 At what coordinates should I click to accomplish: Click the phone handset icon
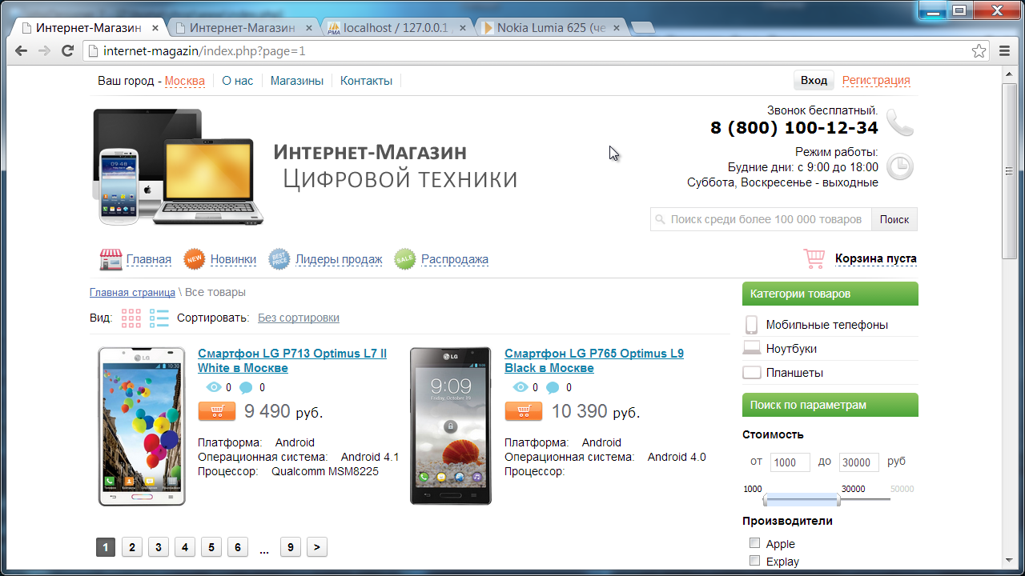point(900,123)
